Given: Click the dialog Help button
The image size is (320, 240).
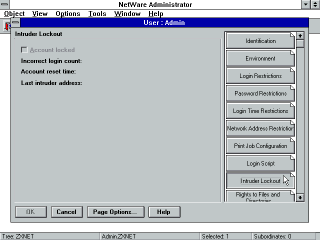Looking at the screenshot, I should (164, 212).
